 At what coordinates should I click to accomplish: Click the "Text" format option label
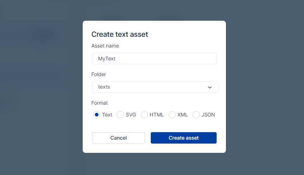click(107, 115)
